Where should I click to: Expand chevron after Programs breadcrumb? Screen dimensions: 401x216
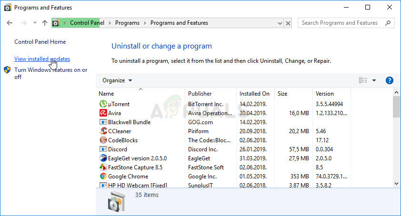[145, 23]
